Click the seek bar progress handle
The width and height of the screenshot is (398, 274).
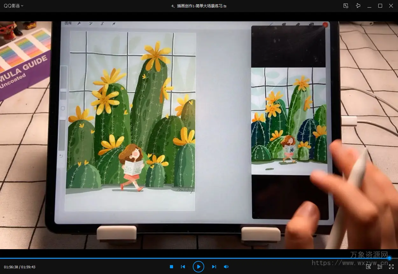pos(389,258)
